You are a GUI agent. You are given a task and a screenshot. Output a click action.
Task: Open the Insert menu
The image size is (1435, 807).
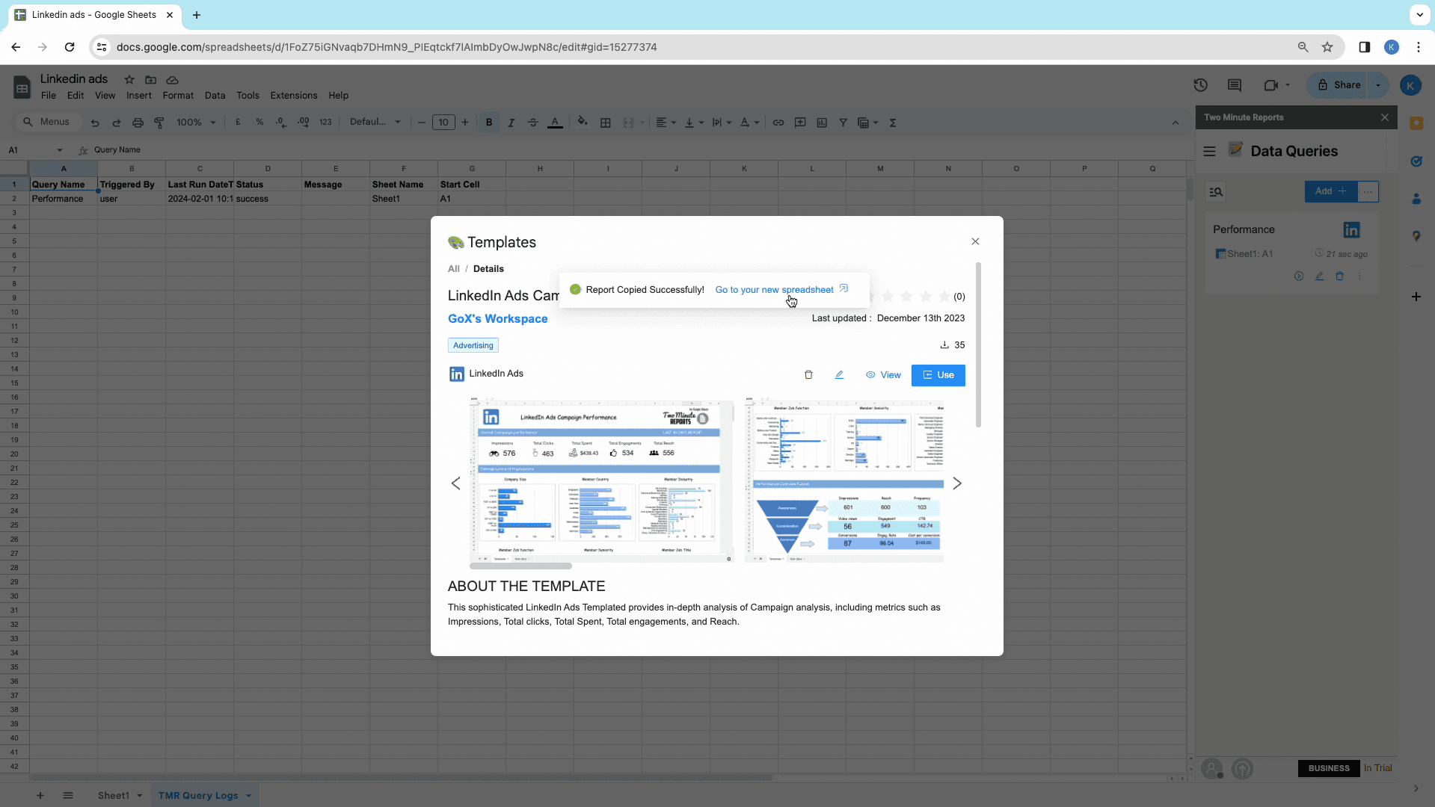tap(139, 96)
